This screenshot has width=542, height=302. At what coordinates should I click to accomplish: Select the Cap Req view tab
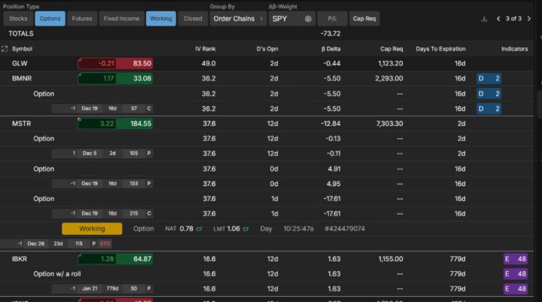(365, 18)
